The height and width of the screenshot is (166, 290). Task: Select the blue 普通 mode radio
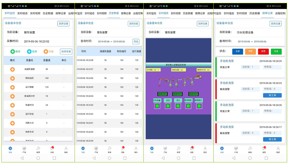(29, 52)
